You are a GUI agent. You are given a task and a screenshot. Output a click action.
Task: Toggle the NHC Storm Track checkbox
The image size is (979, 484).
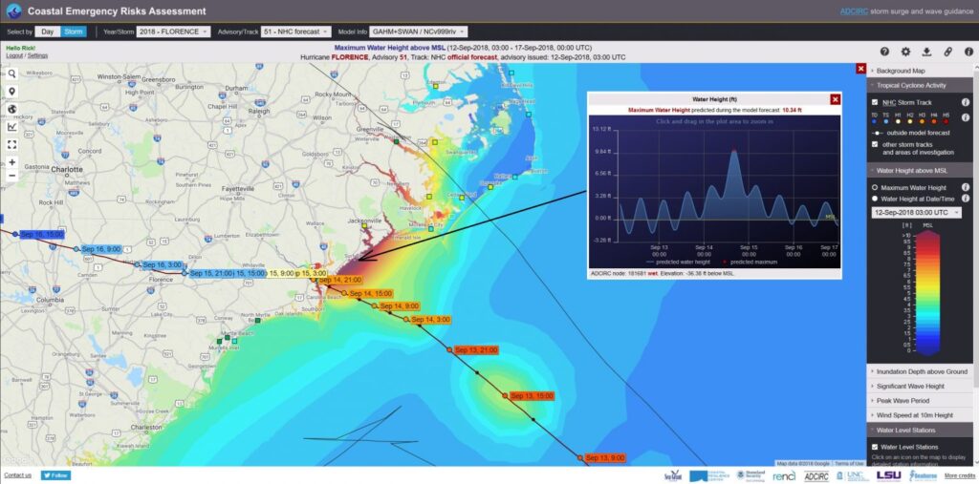(x=875, y=102)
